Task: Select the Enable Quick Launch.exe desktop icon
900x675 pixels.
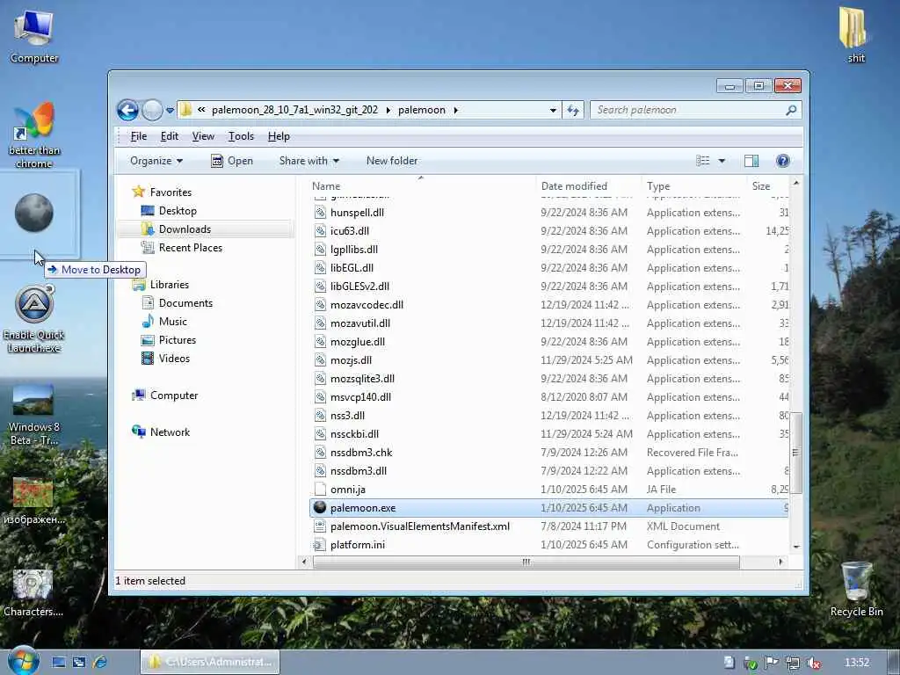Action: coord(34,319)
